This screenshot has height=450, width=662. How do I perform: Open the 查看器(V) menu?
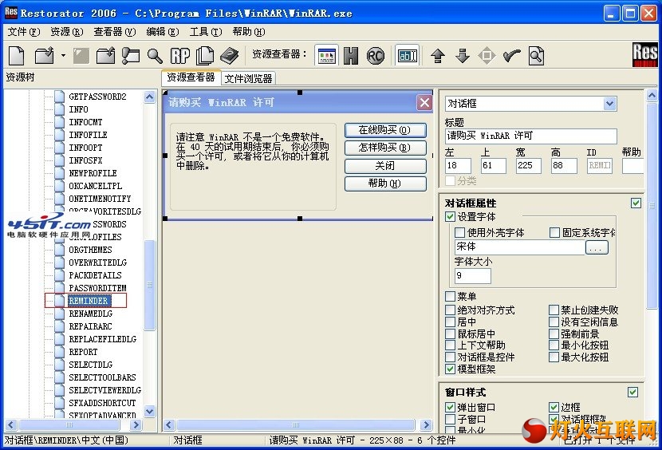pyautogui.click(x=114, y=32)
